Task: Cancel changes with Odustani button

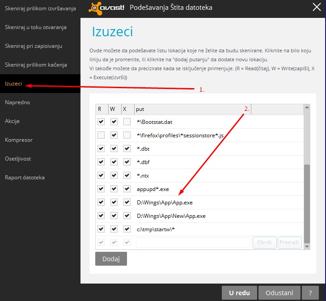Action: tap(279, 293)
